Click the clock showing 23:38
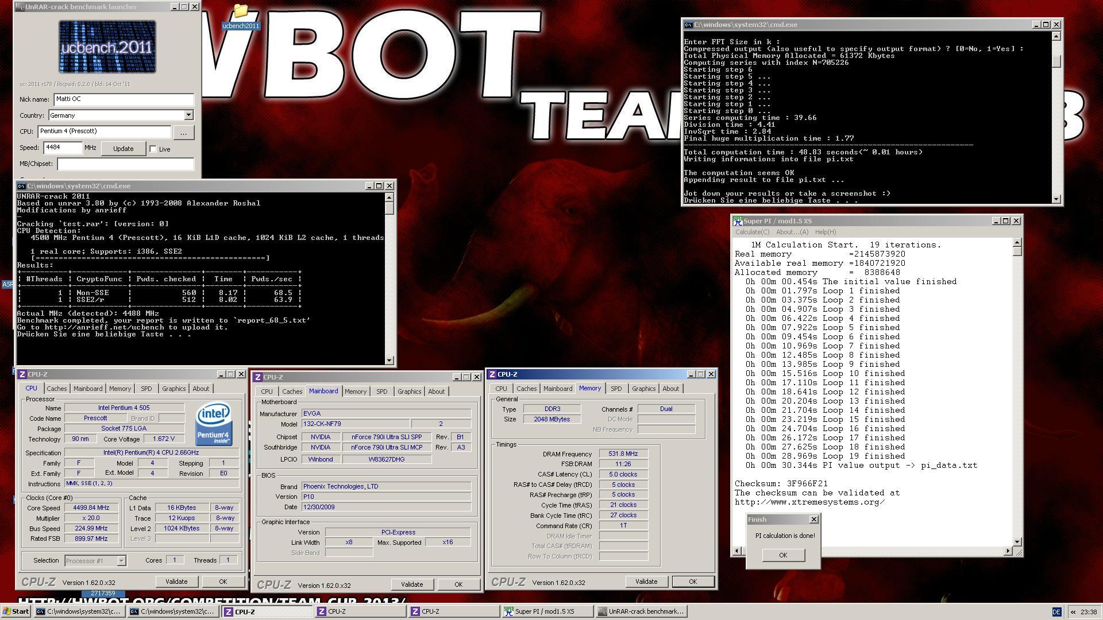The height and width of the screenshot is (620, 1103). click(1088, 612)
